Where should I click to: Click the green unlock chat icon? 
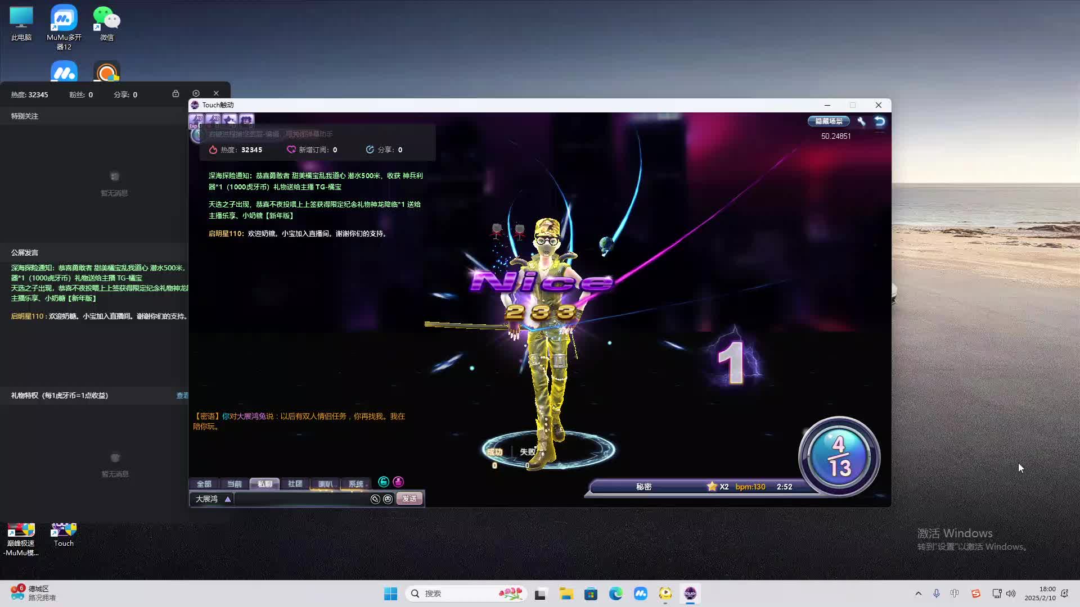[x=384, y=482]
